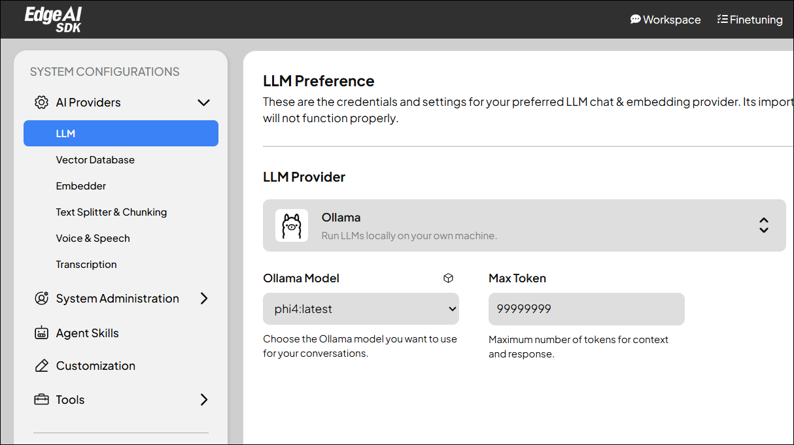Screen dimensions: 794x445
Task: Click the cube icon beside Ollama Model
Action: pyautogui.click(x=448, y=278)
